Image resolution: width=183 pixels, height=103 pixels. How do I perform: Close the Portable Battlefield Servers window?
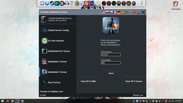pyautogui.click(x=143, y=12)
